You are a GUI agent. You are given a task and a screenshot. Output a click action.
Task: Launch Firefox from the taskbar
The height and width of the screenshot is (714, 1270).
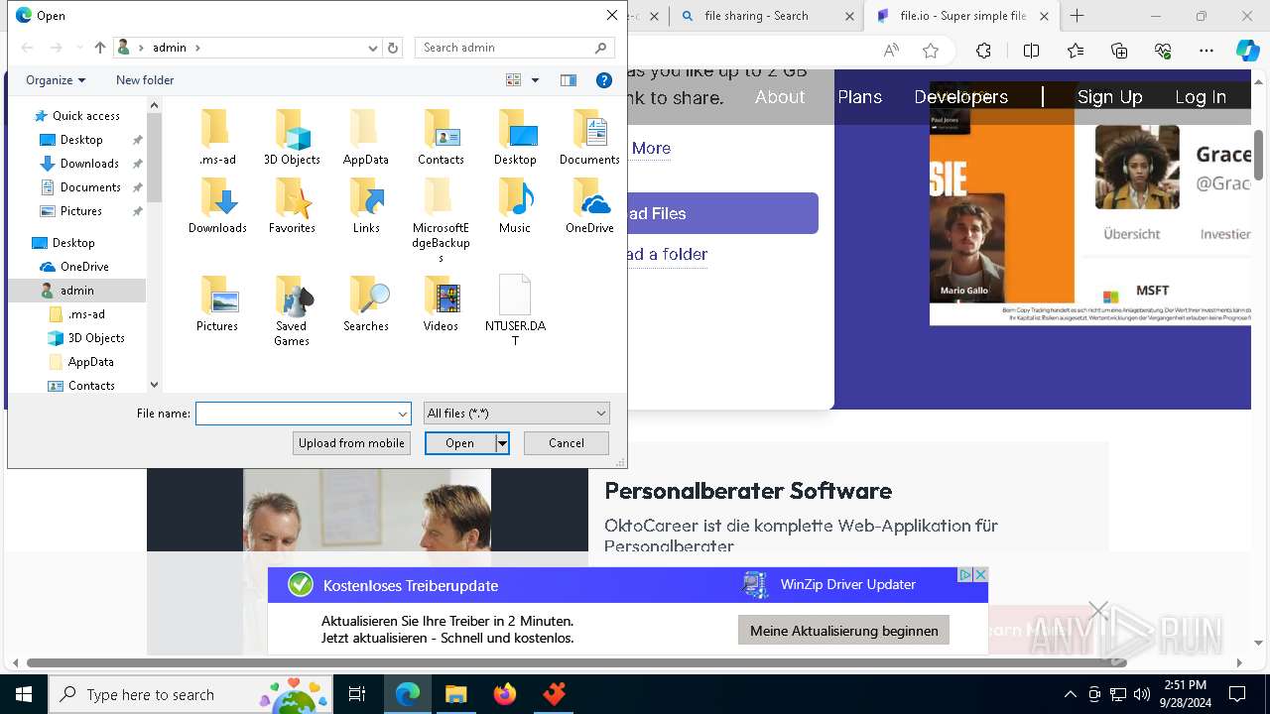coord(505,694)
